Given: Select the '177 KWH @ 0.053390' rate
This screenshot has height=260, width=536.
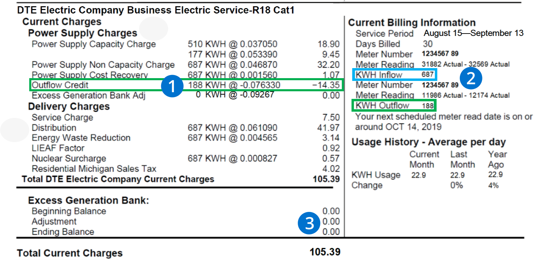Looking at the screenshot, I should pos(232,55).
